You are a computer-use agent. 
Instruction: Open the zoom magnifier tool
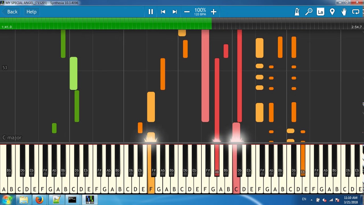tap(309, 12)
